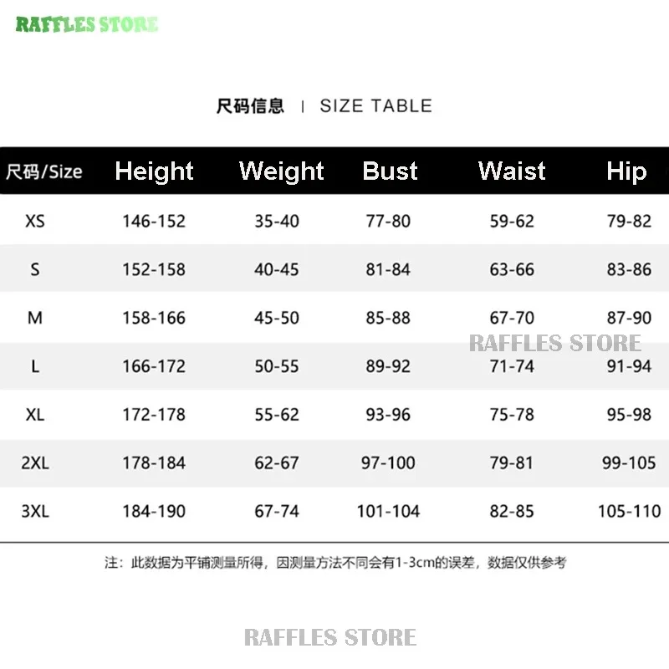This screenshot has height=669, width=669.
Task: Click bust value 89-92
Action: tap(388, 366)
